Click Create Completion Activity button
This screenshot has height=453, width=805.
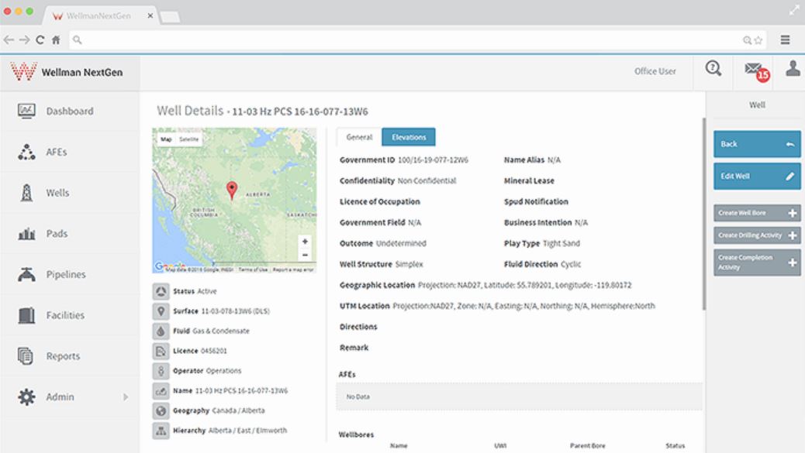(757, 263)
